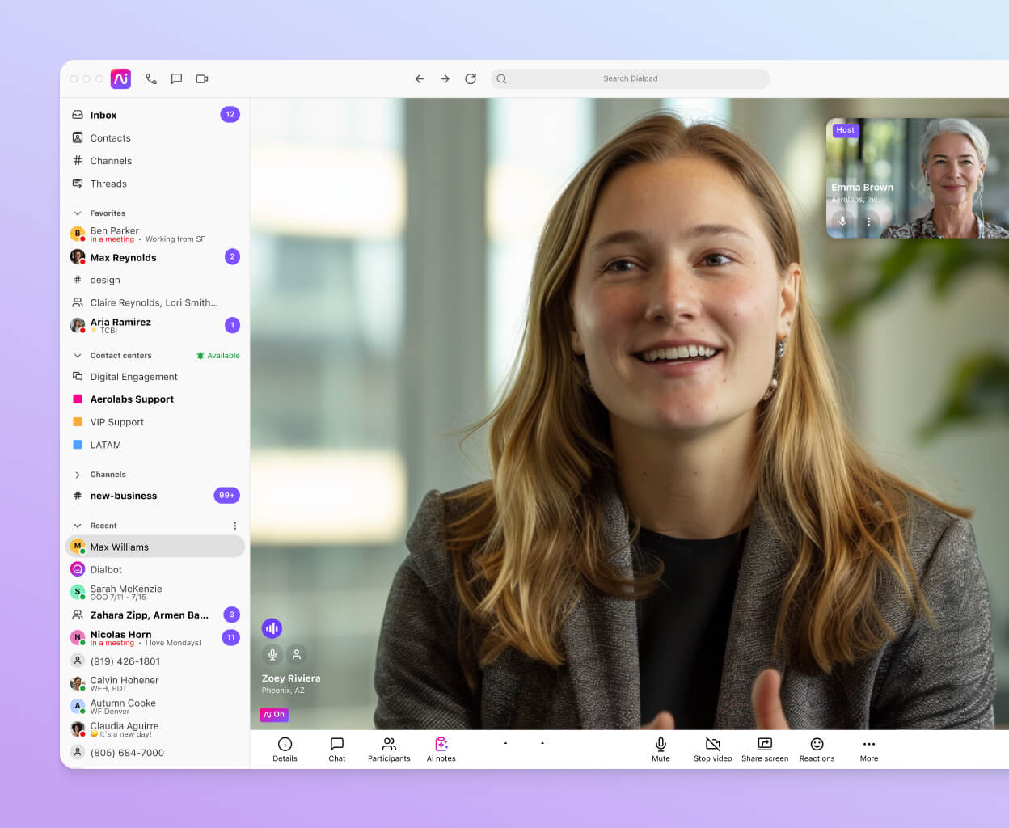Share your screen
This screenshot has height=828, width=1009.
pyautogui.click(x=764, y=748)
